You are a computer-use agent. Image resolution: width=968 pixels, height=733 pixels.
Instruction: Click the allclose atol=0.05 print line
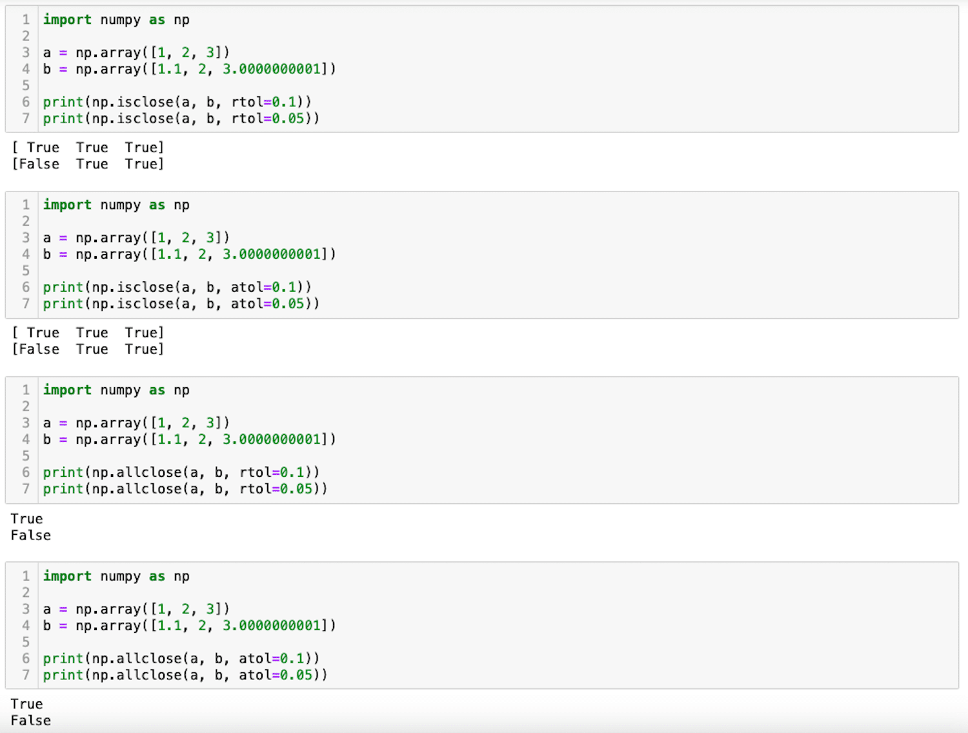coord(185,675)
